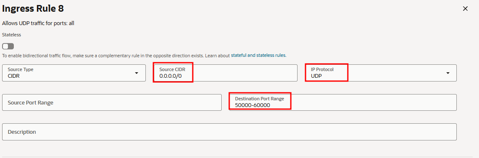This screenshot has height=158, width=479.
Task: Click the Source Type dropdown arrow
Action: pyautogui.click(x=137, y=73)
